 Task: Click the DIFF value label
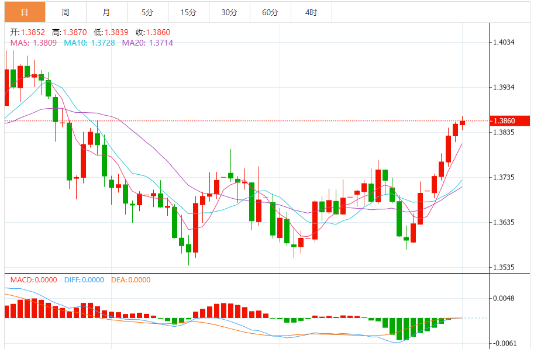point(84,280)
